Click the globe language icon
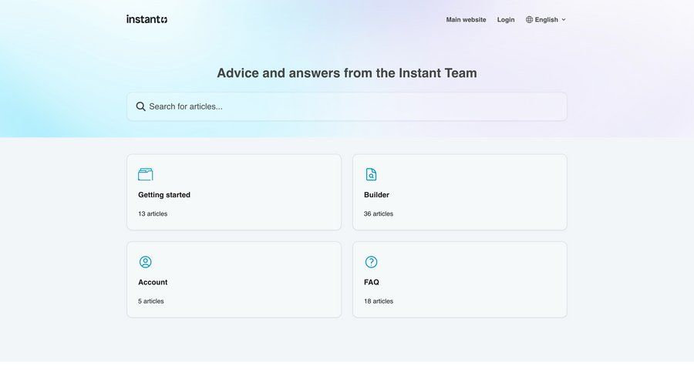This screenshot has height=373, width=694. (x=529, y=19)
